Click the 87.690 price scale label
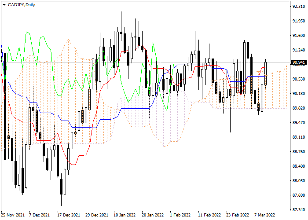Image resolution: width=308 pixels, height=220 pixels. point(299,195)
